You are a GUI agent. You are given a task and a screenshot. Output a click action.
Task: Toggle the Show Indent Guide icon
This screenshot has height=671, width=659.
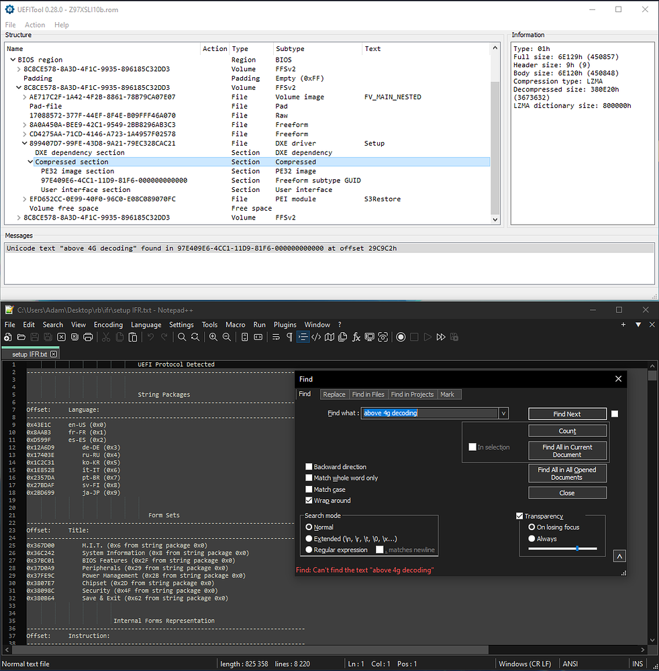tap(303, 338)
